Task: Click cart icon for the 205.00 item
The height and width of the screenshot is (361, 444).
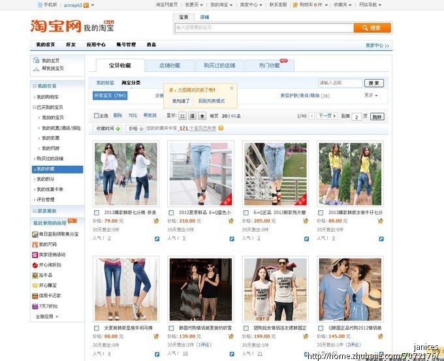Action: (x=306, y=221)
